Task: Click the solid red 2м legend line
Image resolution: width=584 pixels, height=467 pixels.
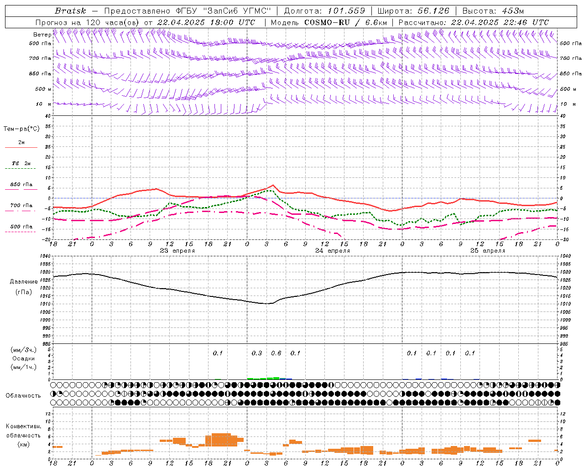Action: point(21,147)
